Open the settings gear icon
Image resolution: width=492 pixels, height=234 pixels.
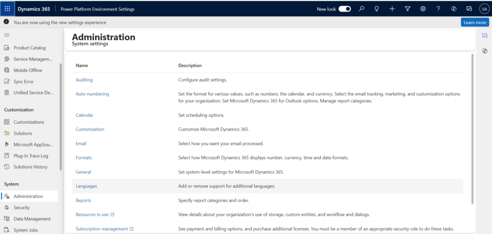click(x=423, y=9)
